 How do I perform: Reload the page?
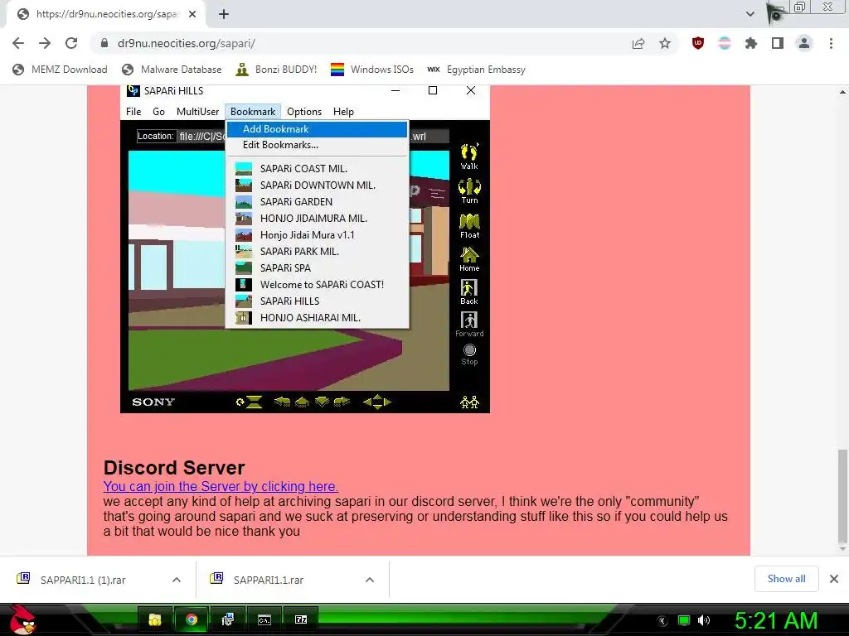click(71, 43)
